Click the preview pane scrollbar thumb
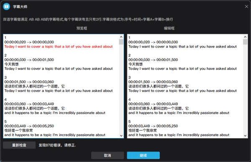Screen dimensions: 251x162 coord(121,42)
